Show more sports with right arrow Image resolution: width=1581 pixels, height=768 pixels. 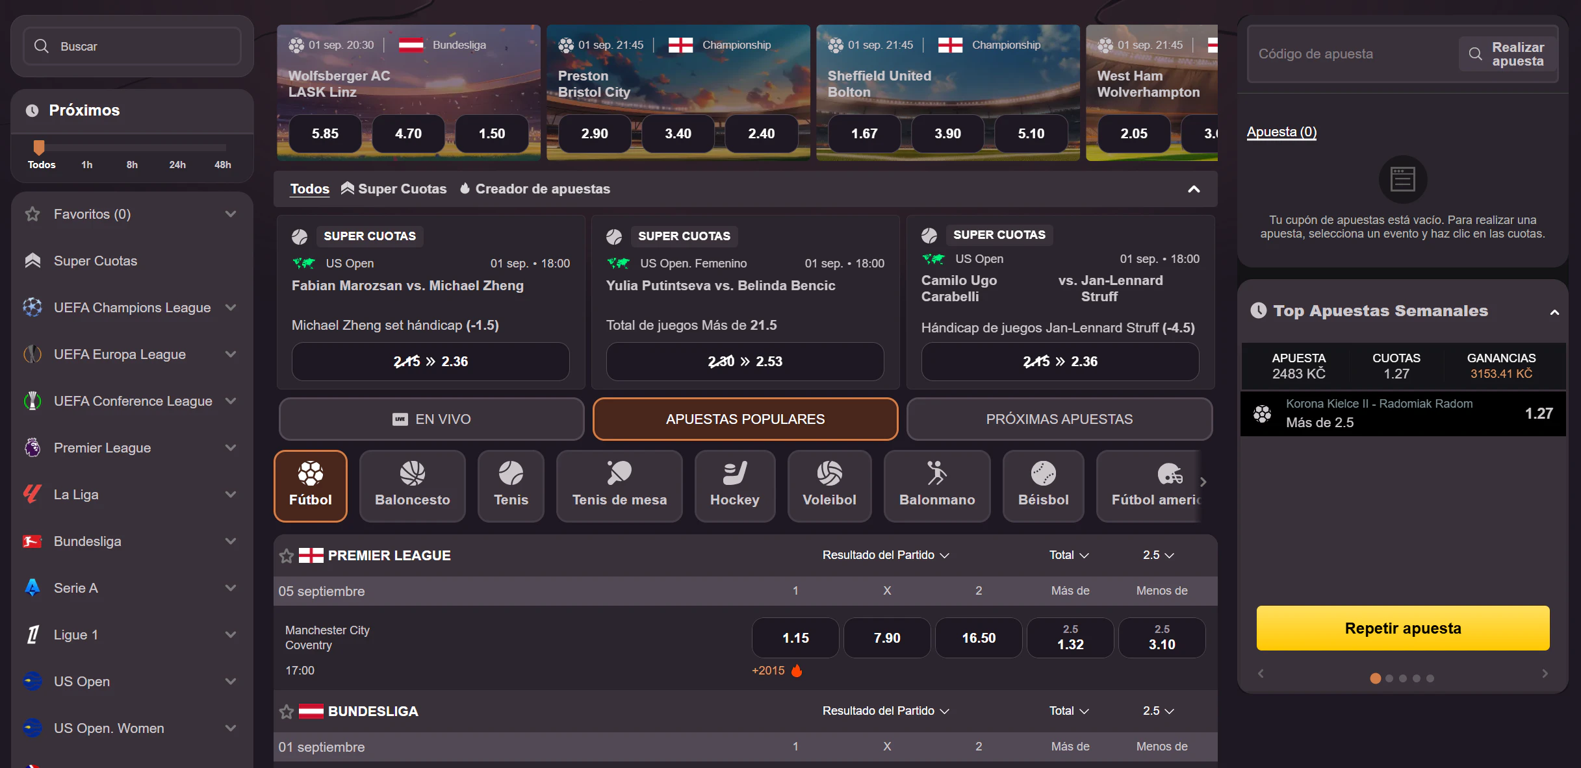1203,482
